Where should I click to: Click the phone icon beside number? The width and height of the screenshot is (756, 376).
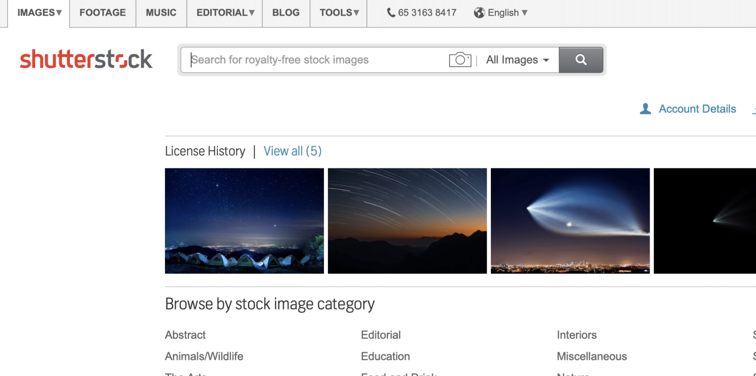[391, 13]
